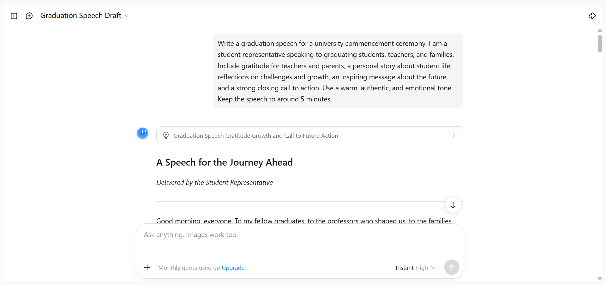Start a new chat with the plus bubble icon
606x285 pixels.
29,16
